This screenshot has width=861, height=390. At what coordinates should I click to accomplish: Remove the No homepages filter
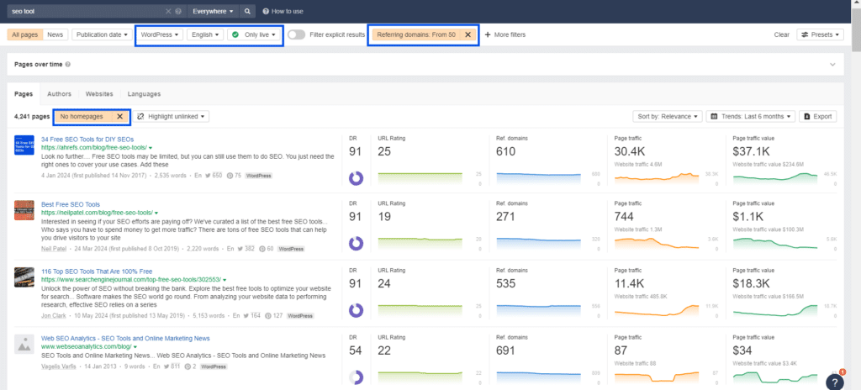click(119, 117)
